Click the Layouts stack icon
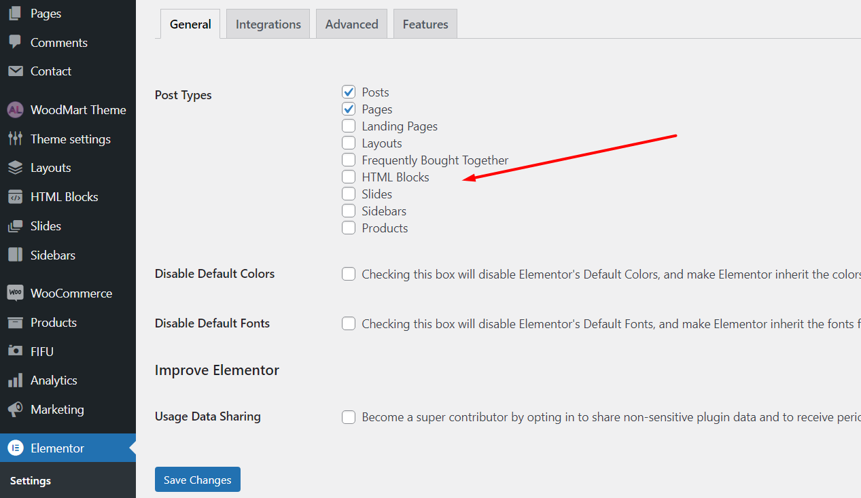Screen dimensions: 861x498 pyautogui.click(x=15, y=168)
